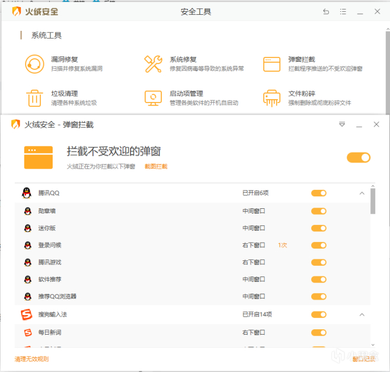
Task: Open the 文件粉碎 shredder icon
Action: [x=272, y=98]
